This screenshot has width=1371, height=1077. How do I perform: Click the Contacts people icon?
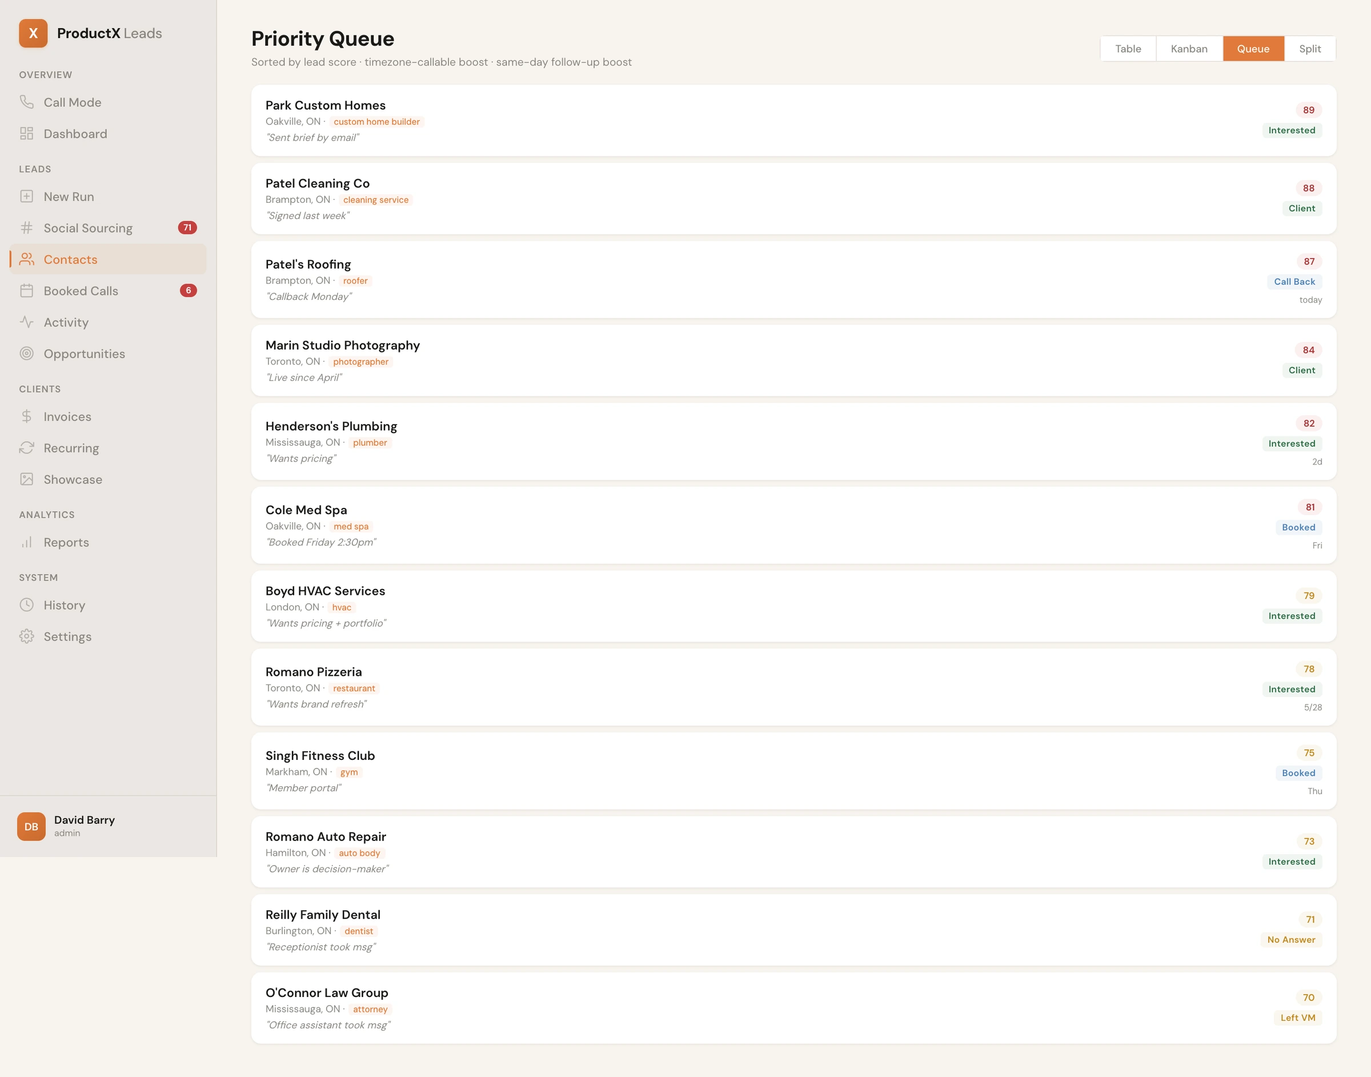pos(26,259)
